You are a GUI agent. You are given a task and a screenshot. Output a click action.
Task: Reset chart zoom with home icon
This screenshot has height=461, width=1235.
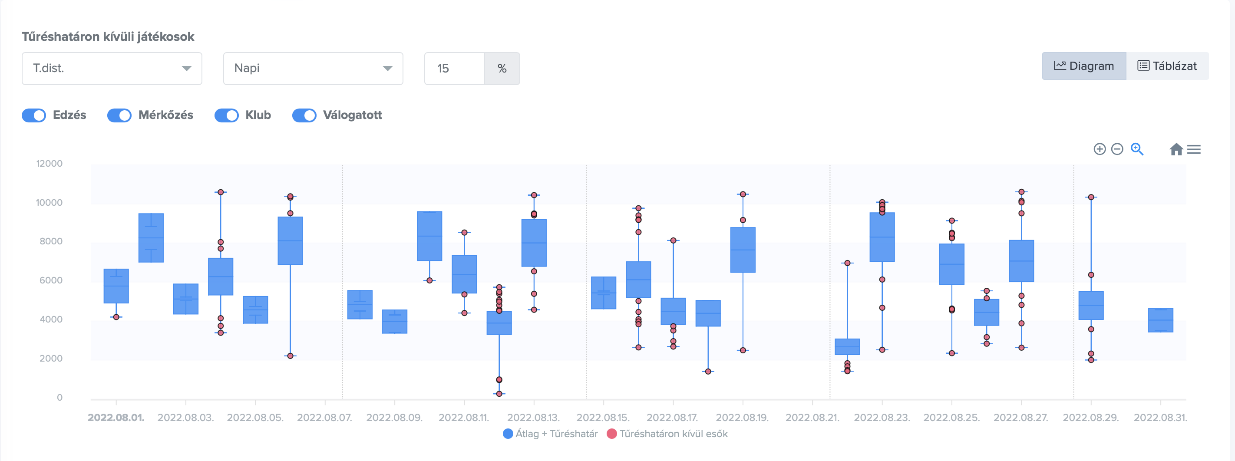pyautogui.click(x=1176, y=149)
